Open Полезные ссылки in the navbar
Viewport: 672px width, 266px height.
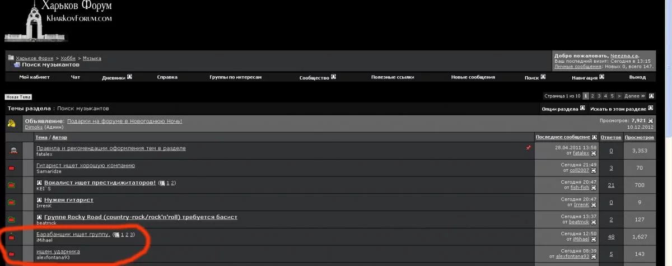pos(393,77)
